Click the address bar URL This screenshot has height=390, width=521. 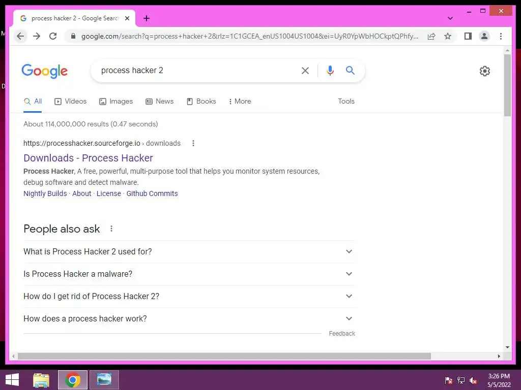249,36
